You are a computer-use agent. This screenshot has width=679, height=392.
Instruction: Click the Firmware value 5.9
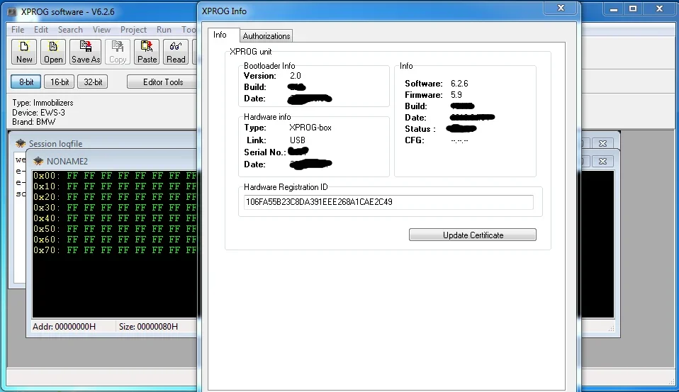coord(456,95)
